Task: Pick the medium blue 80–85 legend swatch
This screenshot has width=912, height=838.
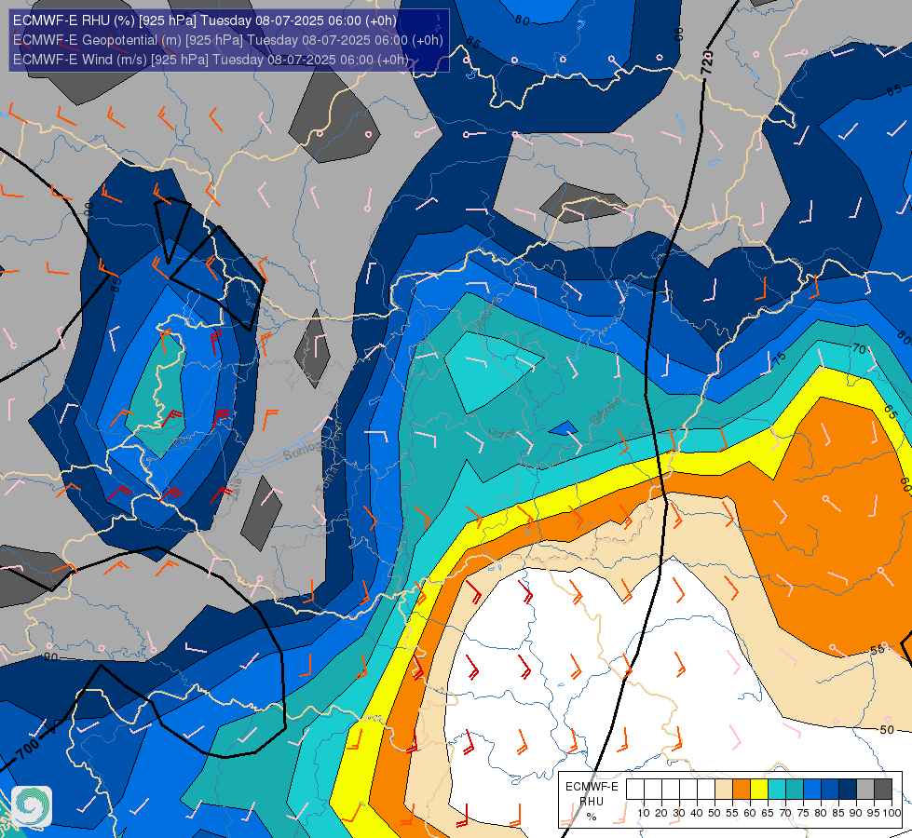Action: click(830, 790)
